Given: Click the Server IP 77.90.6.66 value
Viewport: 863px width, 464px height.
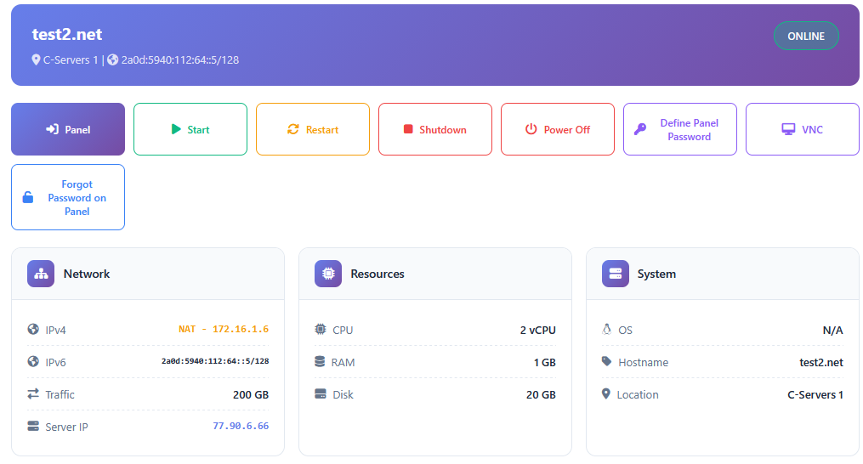Looking at the screenshot, I should click(x=241, y=426).
